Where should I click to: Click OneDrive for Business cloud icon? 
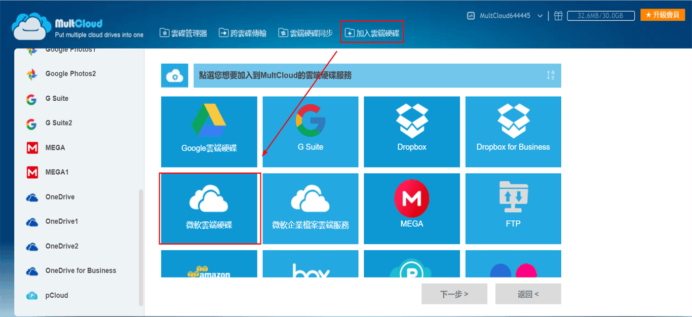(32, 271)
